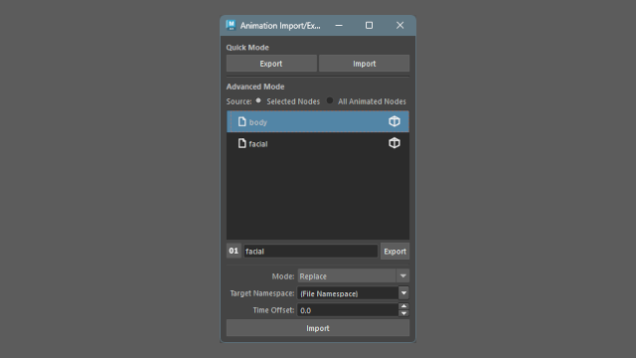636x358 pixels.
Task: Click the cube icon on facial row
Action: [395, 143]
